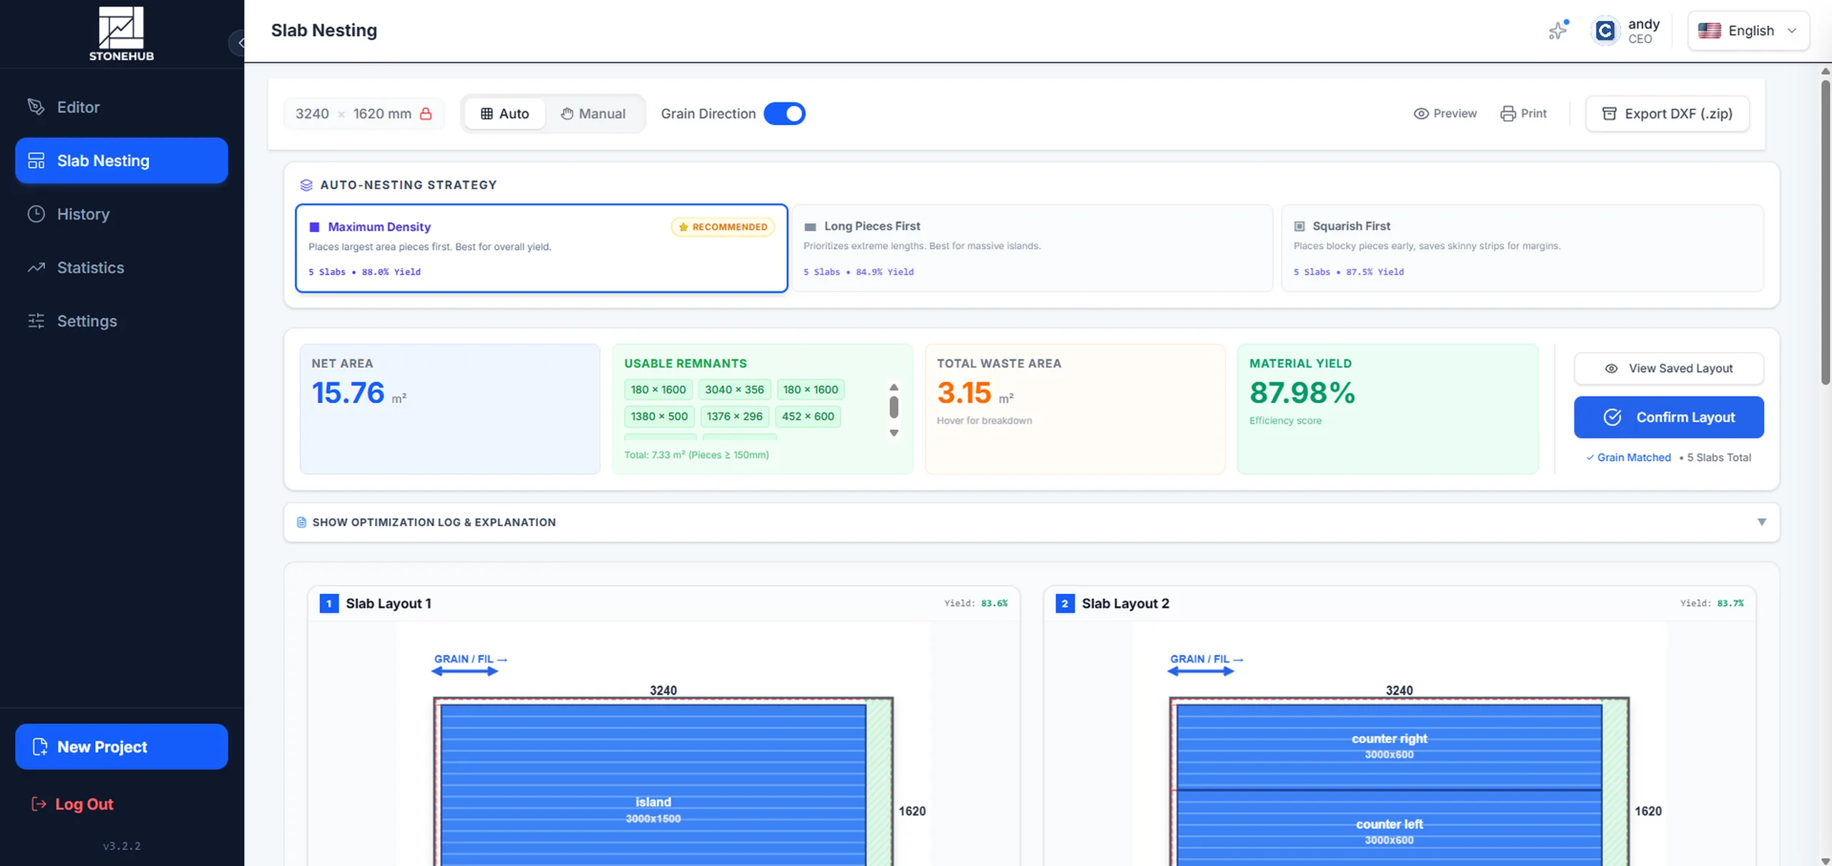Click the RECOMMENDED badge
This screenshot has height=866, width=1832.
(x=723, y=227)
